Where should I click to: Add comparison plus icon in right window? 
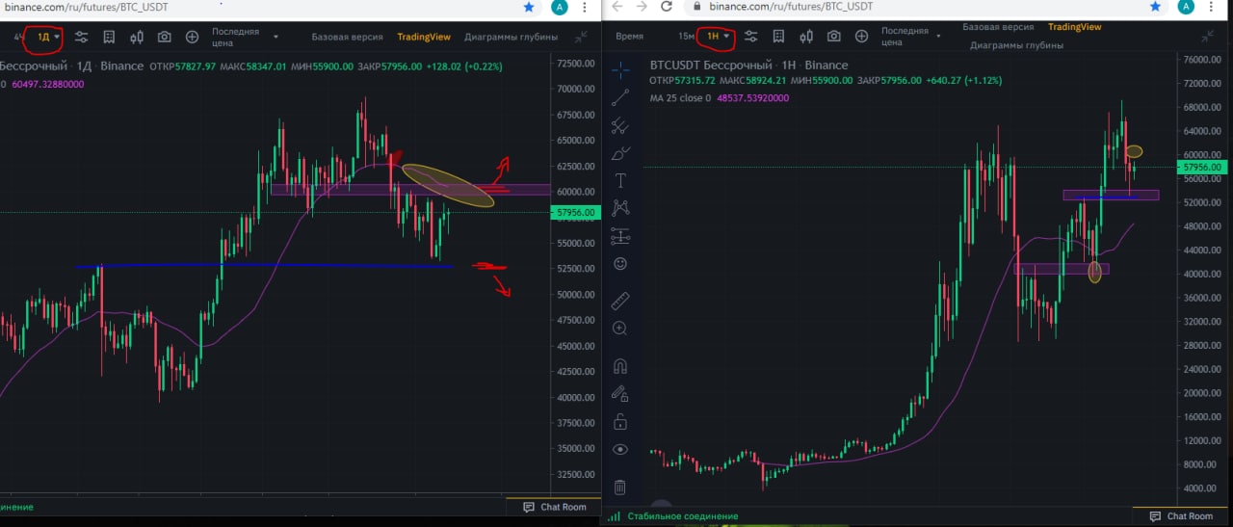pos(861,37)
